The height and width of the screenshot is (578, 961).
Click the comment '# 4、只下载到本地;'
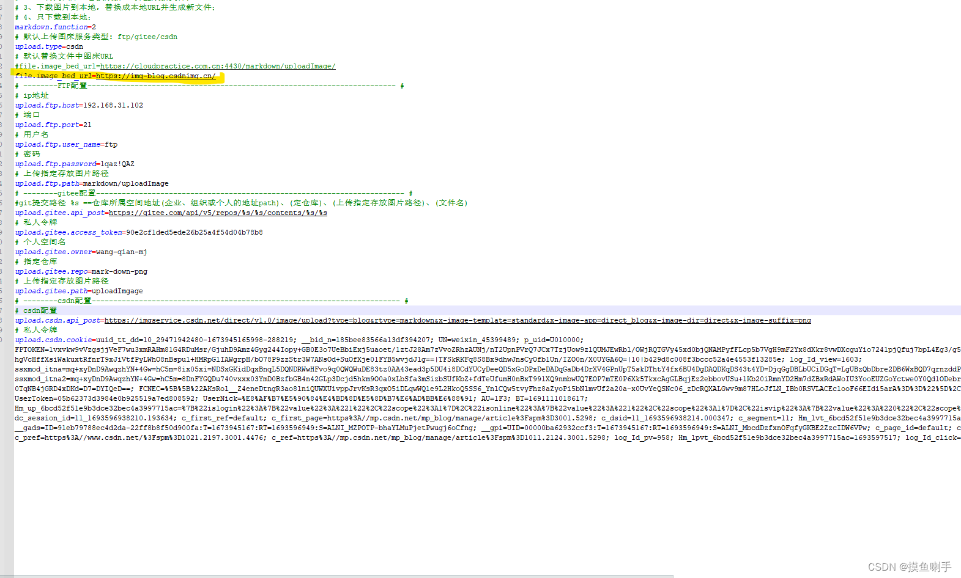coord(53,17)
